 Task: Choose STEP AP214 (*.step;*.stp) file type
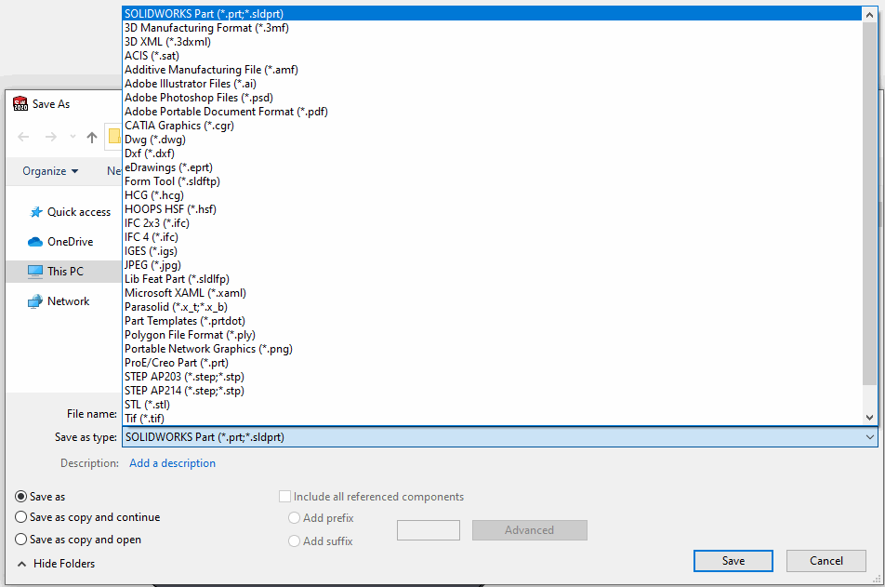pyautogui.click(x=492, y=391)
